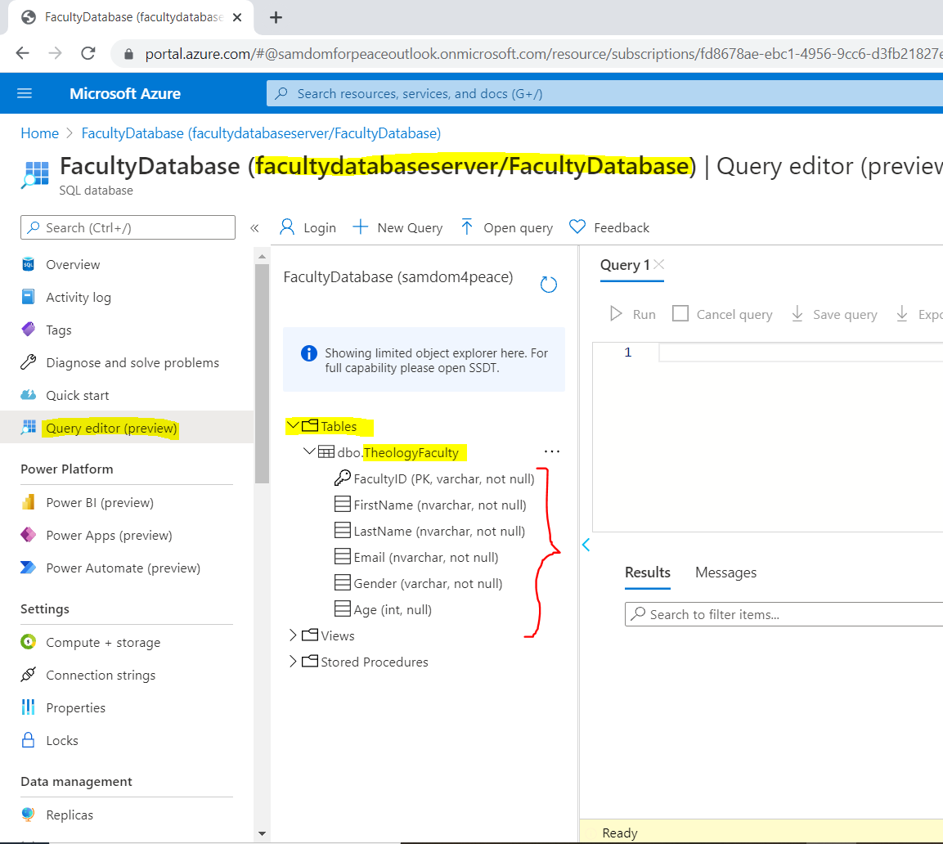Click the Feedback button
This screenshot has width=943, height=844.
(609, 227)
